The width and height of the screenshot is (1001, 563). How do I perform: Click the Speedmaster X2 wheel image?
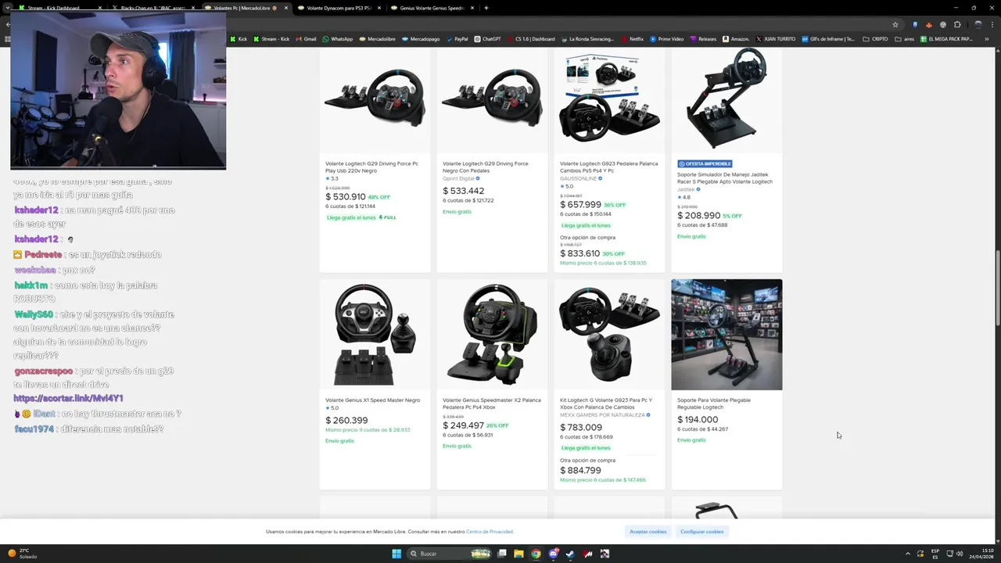(492, 335)
